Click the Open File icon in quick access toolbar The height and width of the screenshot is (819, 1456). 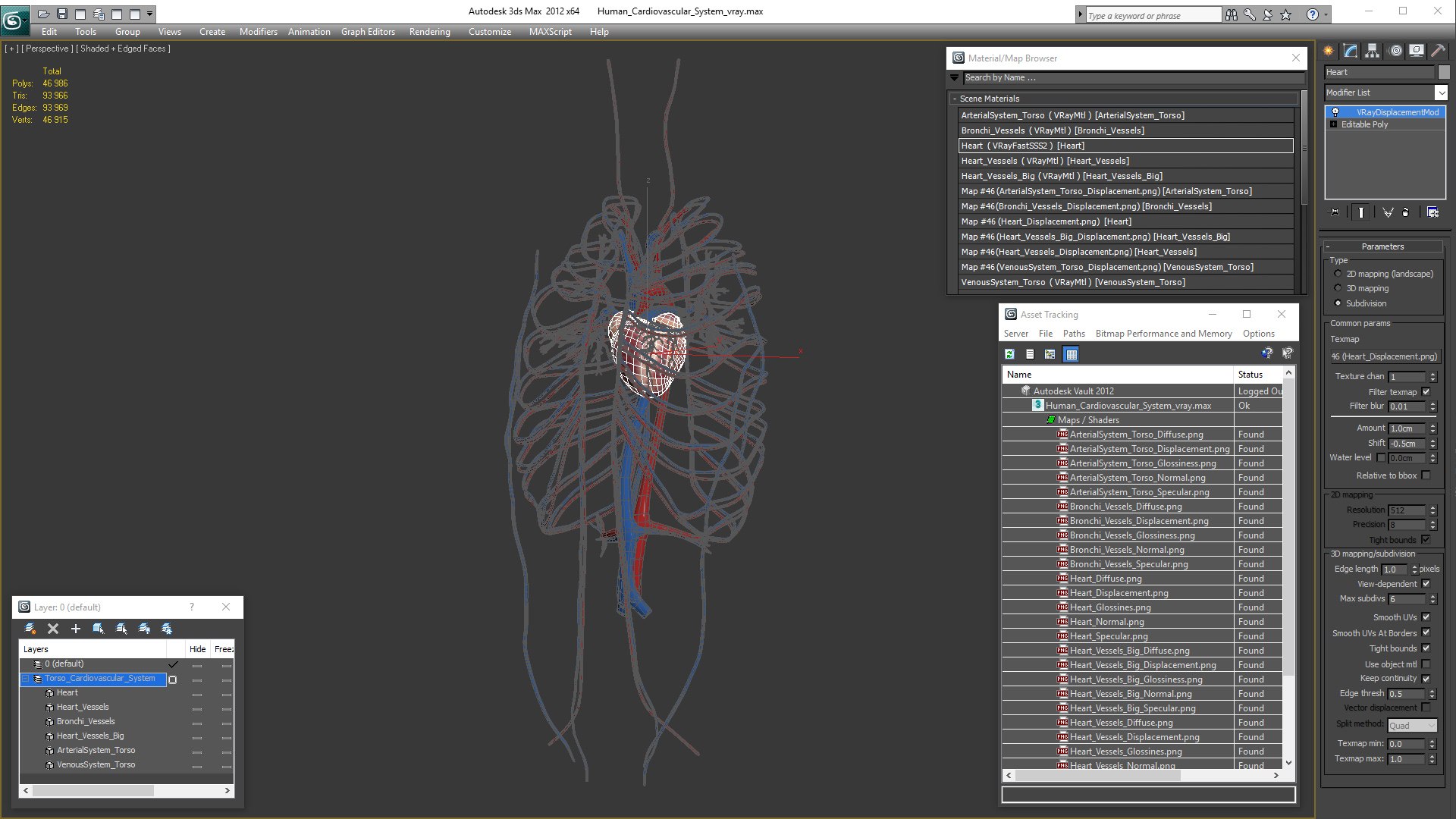coord(43,14)
